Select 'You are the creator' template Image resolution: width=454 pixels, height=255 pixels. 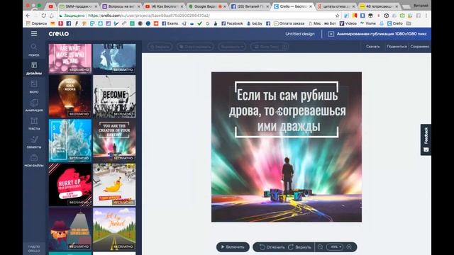click(114, 140)
